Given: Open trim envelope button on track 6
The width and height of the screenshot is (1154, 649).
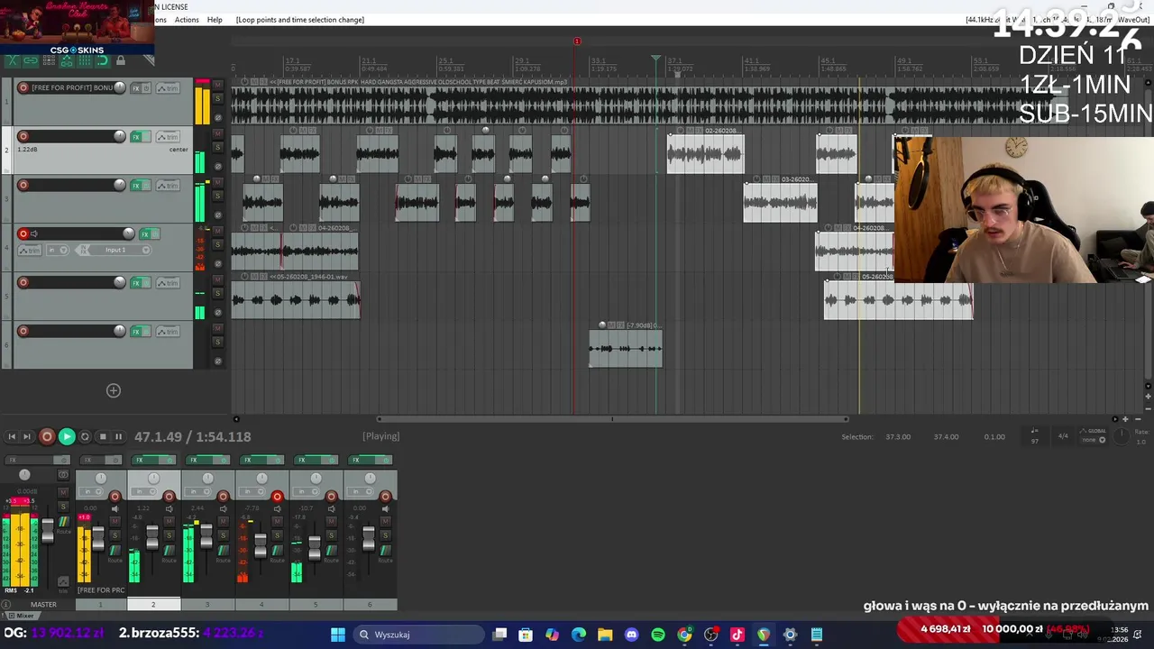Looking at the screenshot, I should (168, 332).
